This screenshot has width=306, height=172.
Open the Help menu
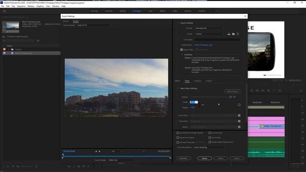click(x=64, y=6)
